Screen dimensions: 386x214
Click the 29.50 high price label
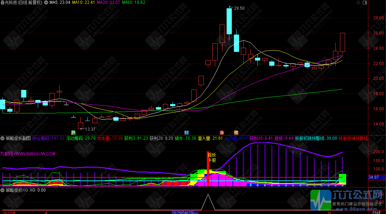pos(239,8)
